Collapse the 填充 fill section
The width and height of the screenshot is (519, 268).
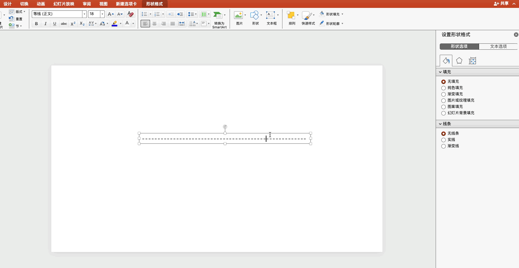coord(440,72)
